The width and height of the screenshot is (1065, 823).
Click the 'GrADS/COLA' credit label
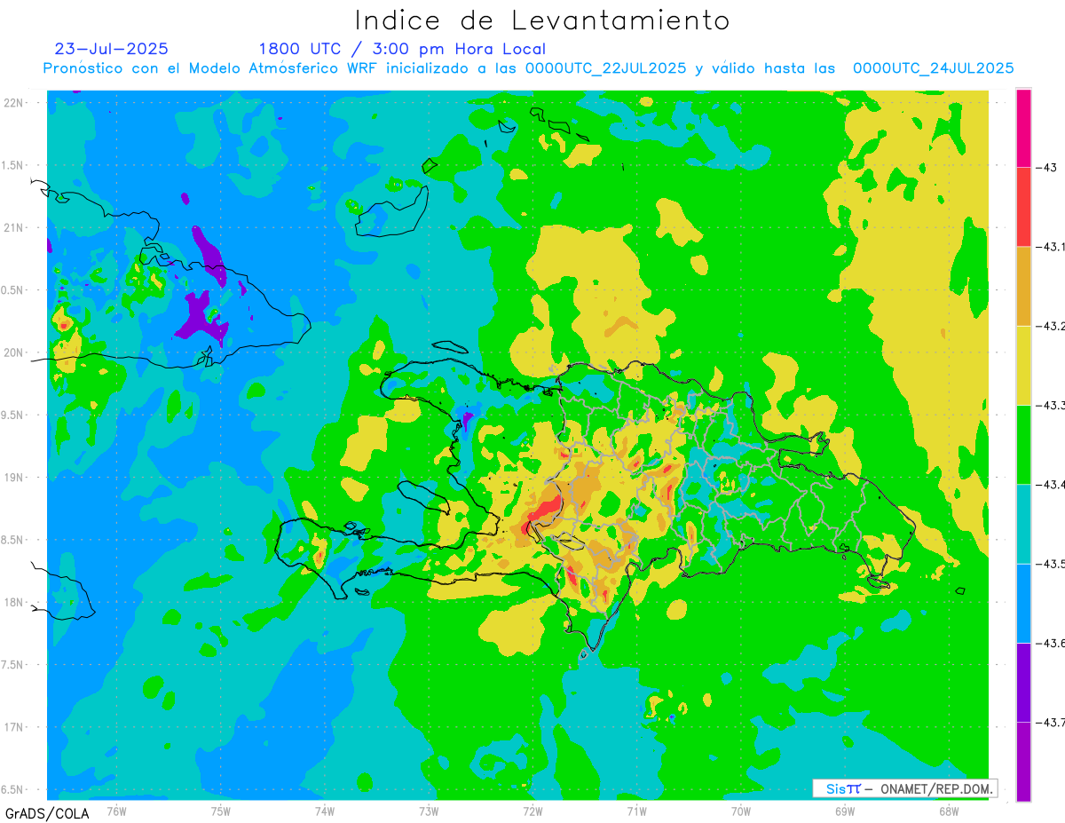[x=45, y=813]
